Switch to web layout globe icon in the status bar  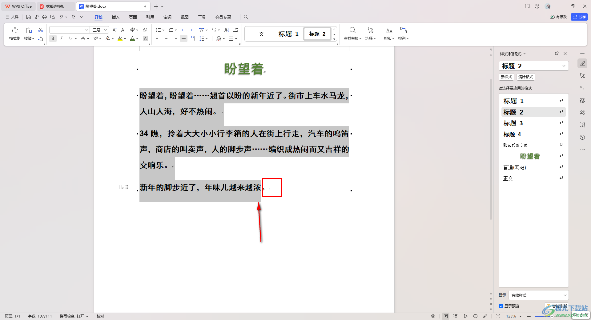coord(475,316)
